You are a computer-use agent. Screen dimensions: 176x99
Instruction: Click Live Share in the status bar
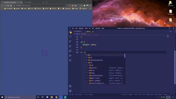tap(79, 95)
